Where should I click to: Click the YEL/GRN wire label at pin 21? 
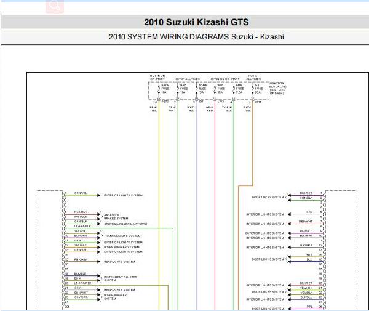click(x=306, y=288)
